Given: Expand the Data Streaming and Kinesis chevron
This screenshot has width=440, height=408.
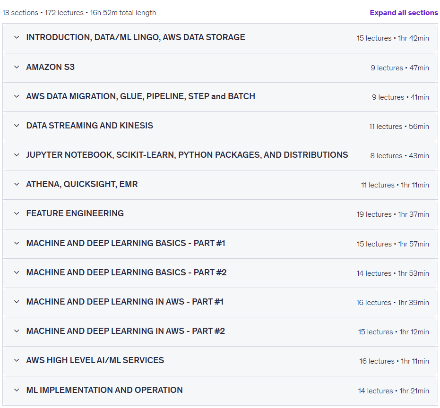Looking at the screenshot, I should 17,125.
